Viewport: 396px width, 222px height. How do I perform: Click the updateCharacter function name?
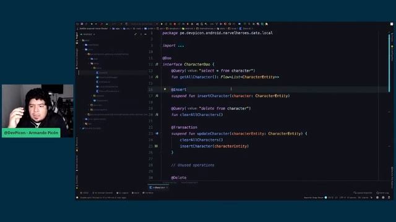click(213, 134)
